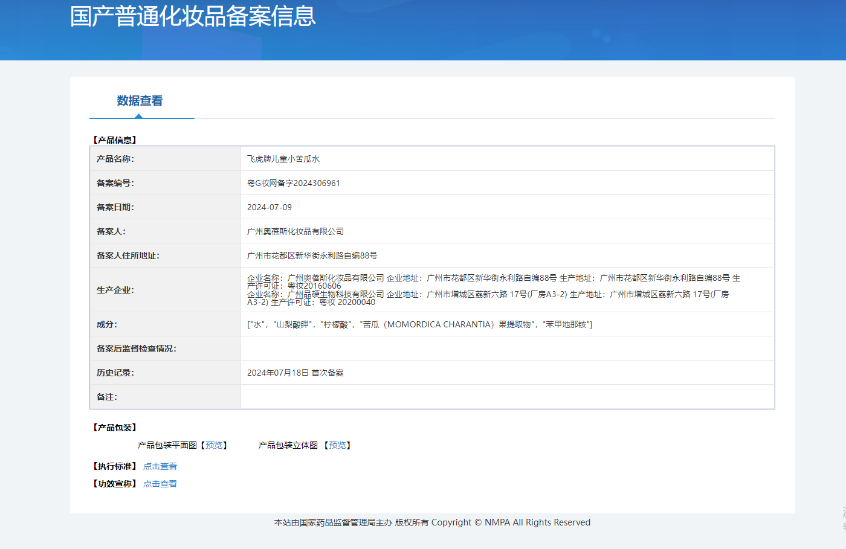846x549 pixels.
Task: Click the 备案日期 row label
Action: [x=115, y=207]
